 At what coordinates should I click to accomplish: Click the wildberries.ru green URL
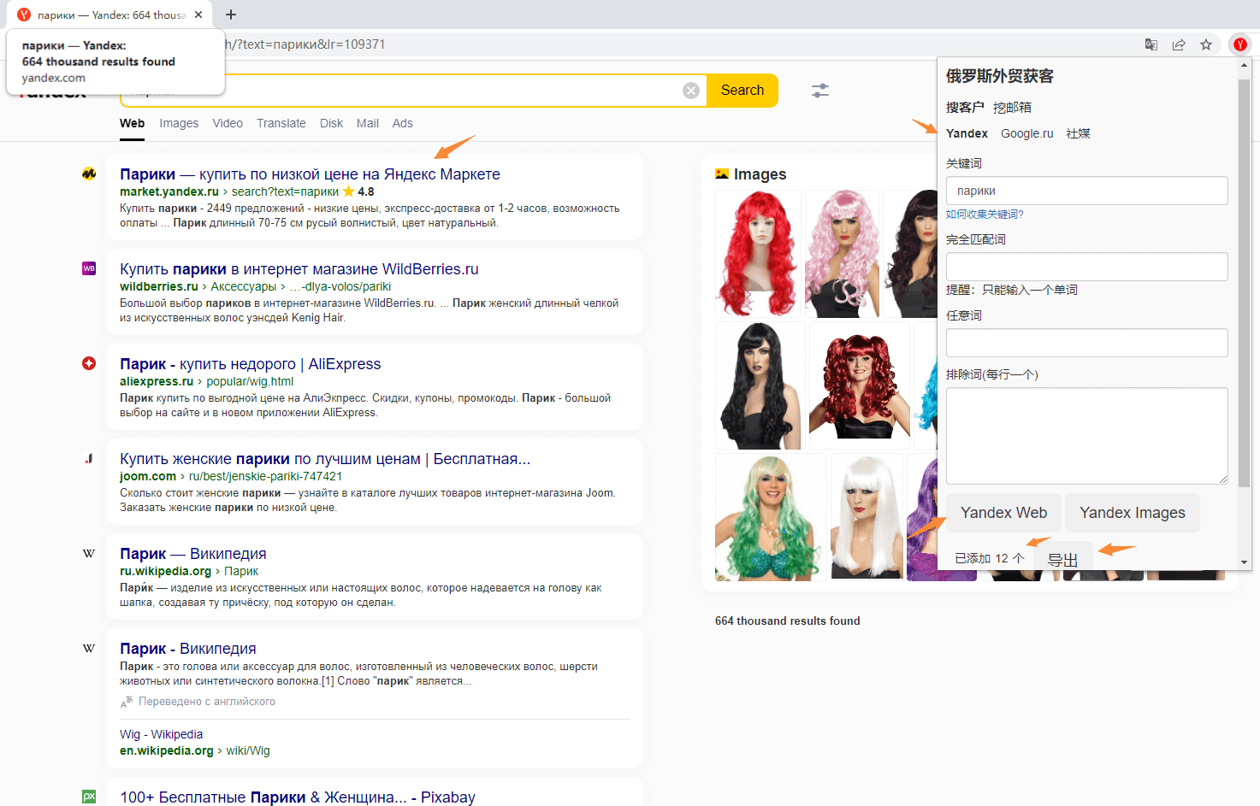click(158, 286)
